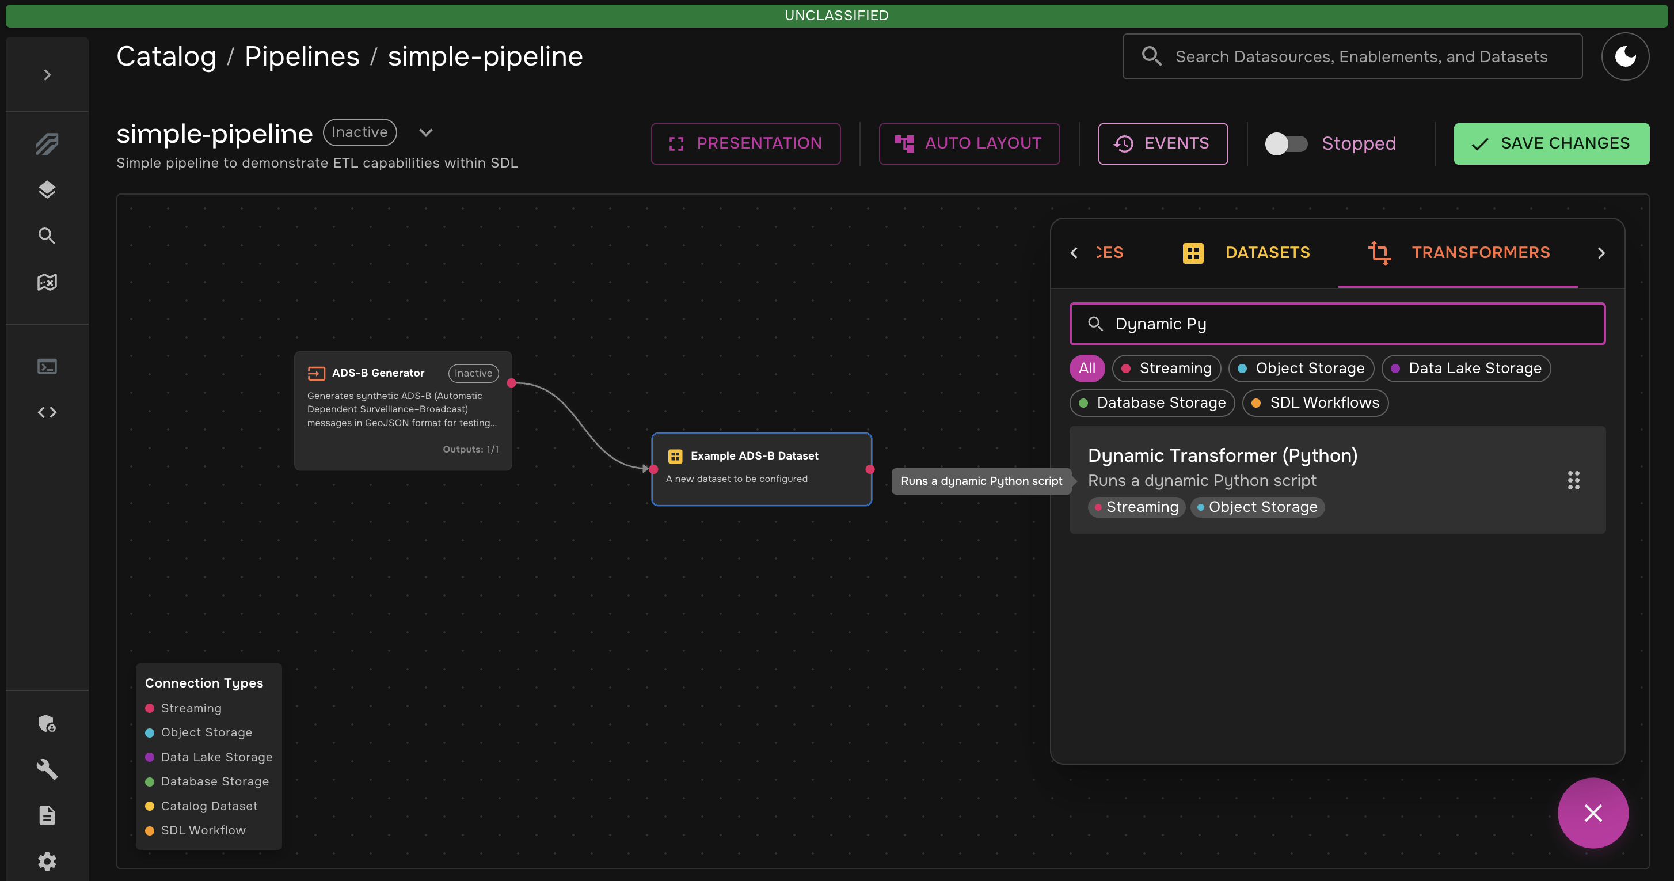Toggle the Streaming filter chip
The width and height of the screenshot is (1674, 881).
[x=1166, y=369]
